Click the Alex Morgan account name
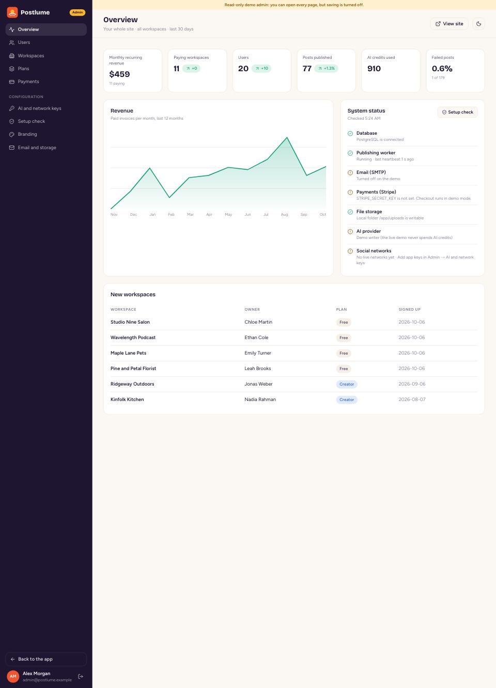 (x=36, y=674)
